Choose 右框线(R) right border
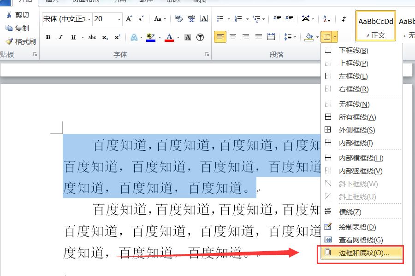 pos(362,89)
